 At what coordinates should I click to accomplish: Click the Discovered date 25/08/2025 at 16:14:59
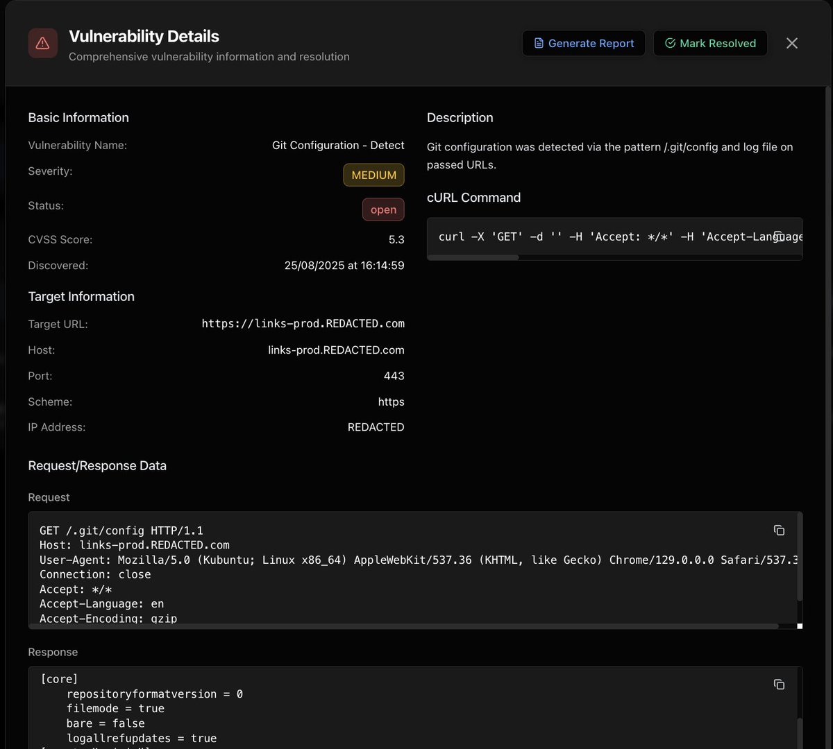[344, 266]
